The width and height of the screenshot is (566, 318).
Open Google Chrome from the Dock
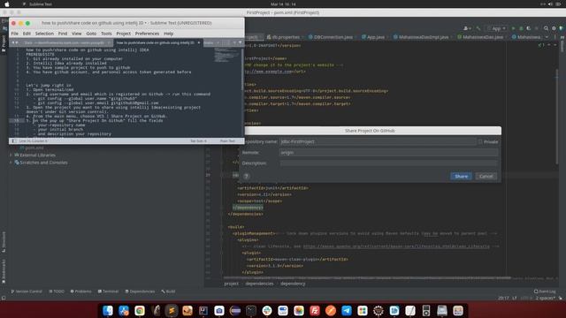[140, 310]
